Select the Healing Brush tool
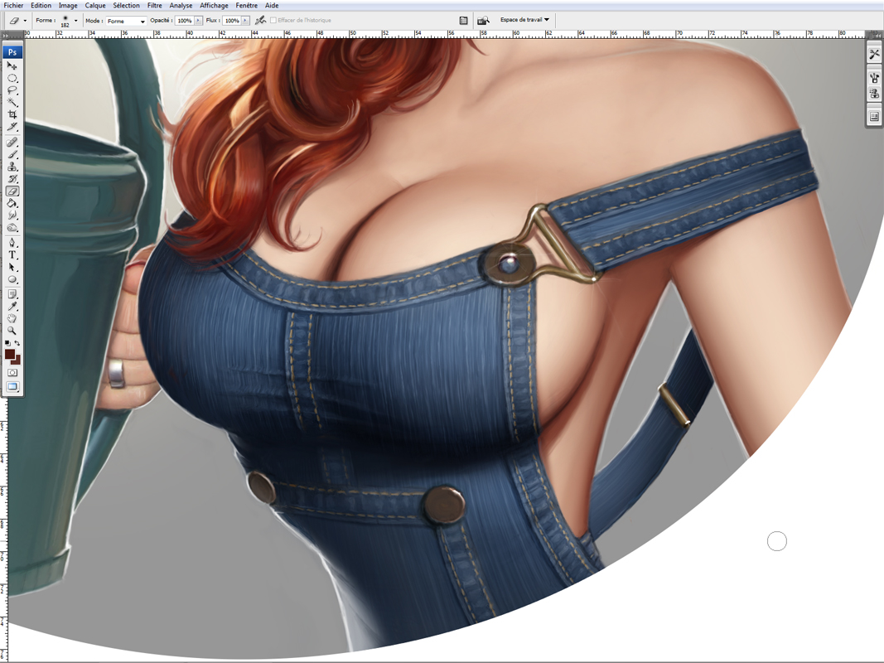The image size is (884, 663). coord(12,142)
